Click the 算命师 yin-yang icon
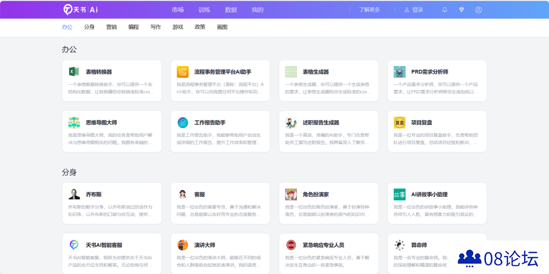The height and width of the screenshot is (274, 549). pos(400,245)
